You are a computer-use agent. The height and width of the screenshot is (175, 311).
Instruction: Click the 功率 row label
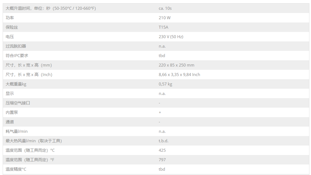tap(10, 18)
